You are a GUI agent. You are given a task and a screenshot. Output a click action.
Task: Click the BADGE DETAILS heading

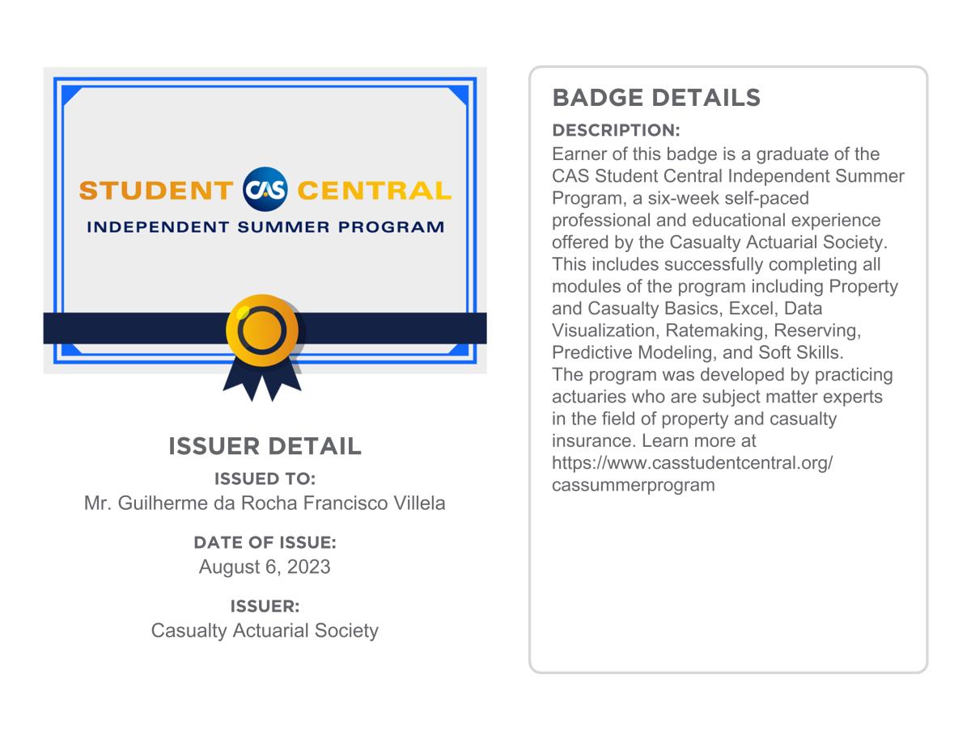coord(656,98)
